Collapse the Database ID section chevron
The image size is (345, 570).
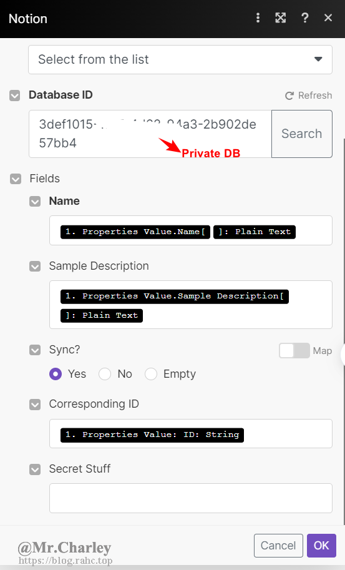click(x=14, y=96)
